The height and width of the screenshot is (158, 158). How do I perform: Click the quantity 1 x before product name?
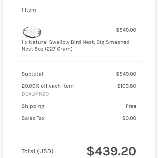point(24,42)
